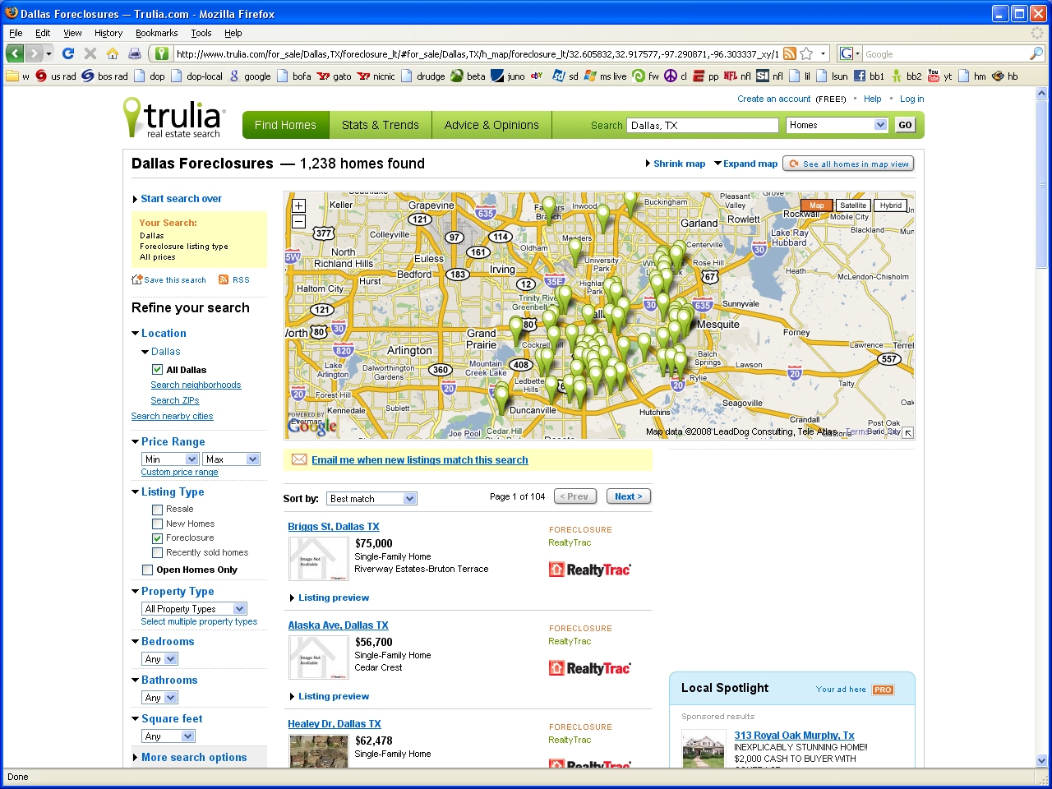Viewport: 1052px width, 789px height.
Task: Click the map overview collapse arrow icon
Action: [907, 432]
